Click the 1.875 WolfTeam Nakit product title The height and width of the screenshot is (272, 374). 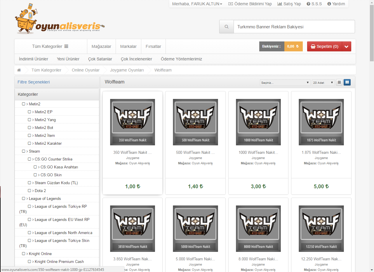[321, 152]
